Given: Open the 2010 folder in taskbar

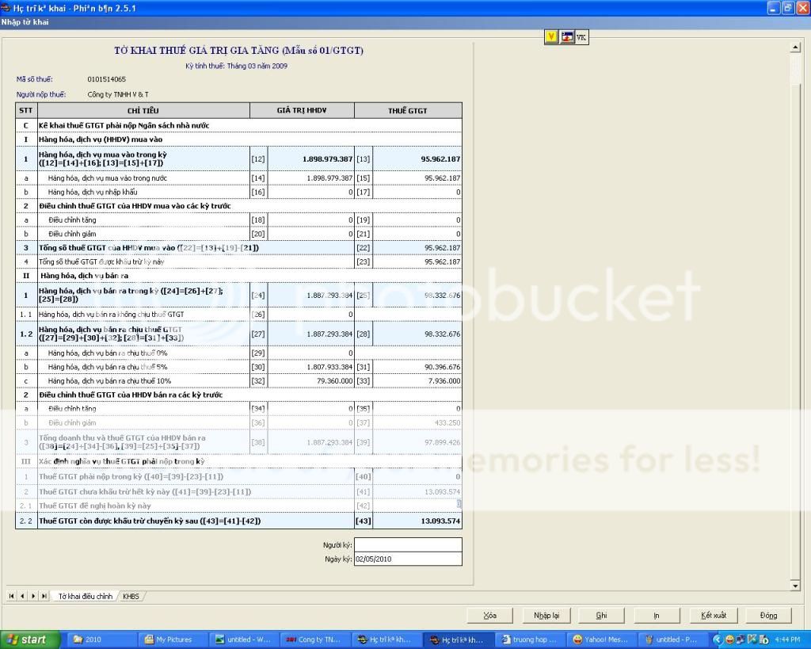Looking at the screenshot, I should (101, 639).
